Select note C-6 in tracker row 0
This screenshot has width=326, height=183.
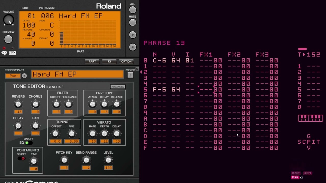(x=159, y=60)
